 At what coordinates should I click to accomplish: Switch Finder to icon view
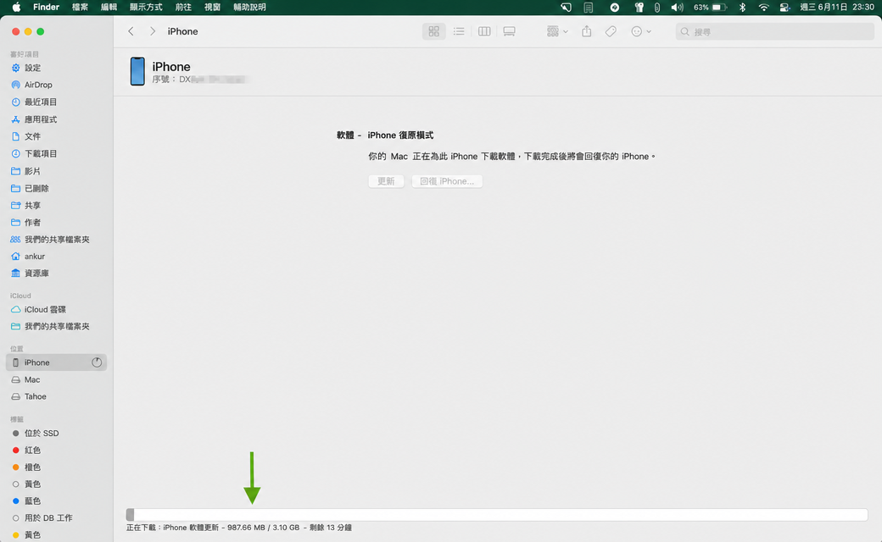pos(433,31)
